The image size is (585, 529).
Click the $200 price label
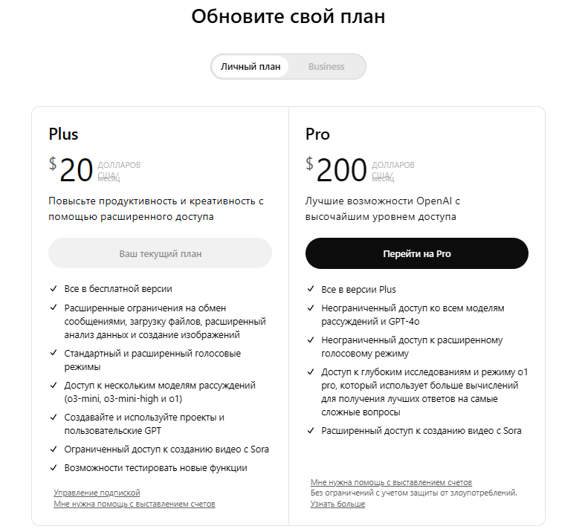[x=337, y=169]
